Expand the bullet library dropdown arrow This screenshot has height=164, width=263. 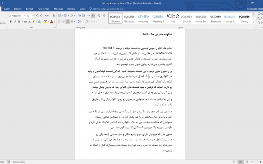click(x=62, y=16)
